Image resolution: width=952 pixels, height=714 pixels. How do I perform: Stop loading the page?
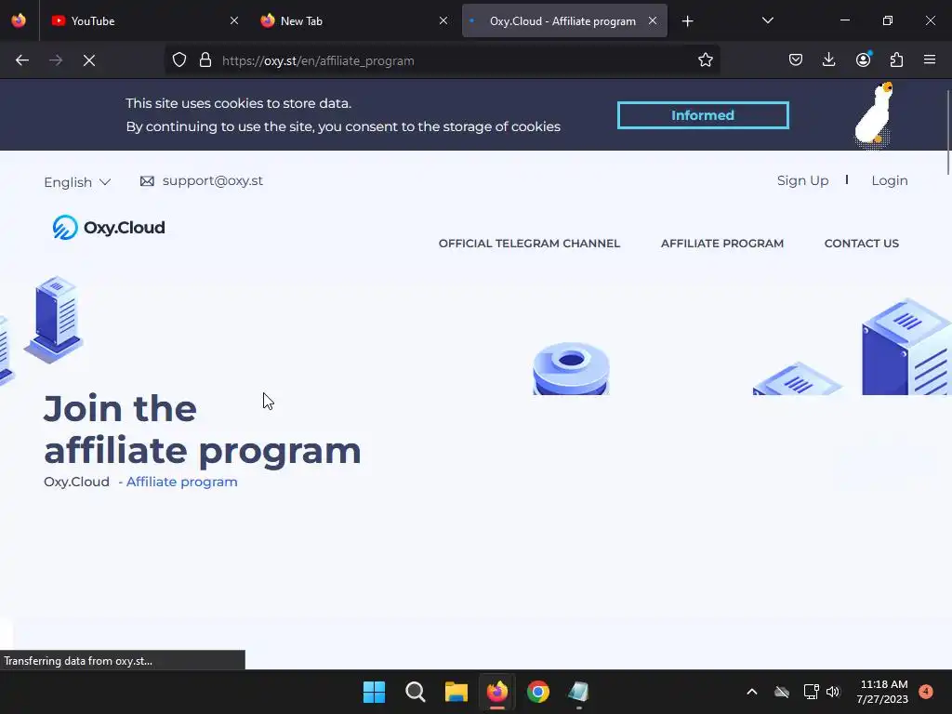coord(88,60)
